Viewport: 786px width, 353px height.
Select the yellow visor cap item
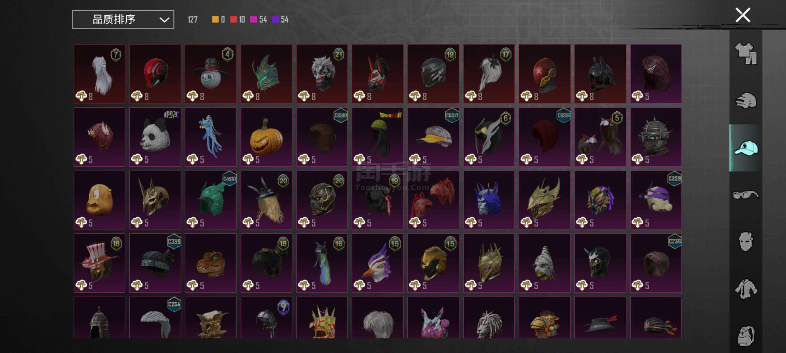[433, 137]
